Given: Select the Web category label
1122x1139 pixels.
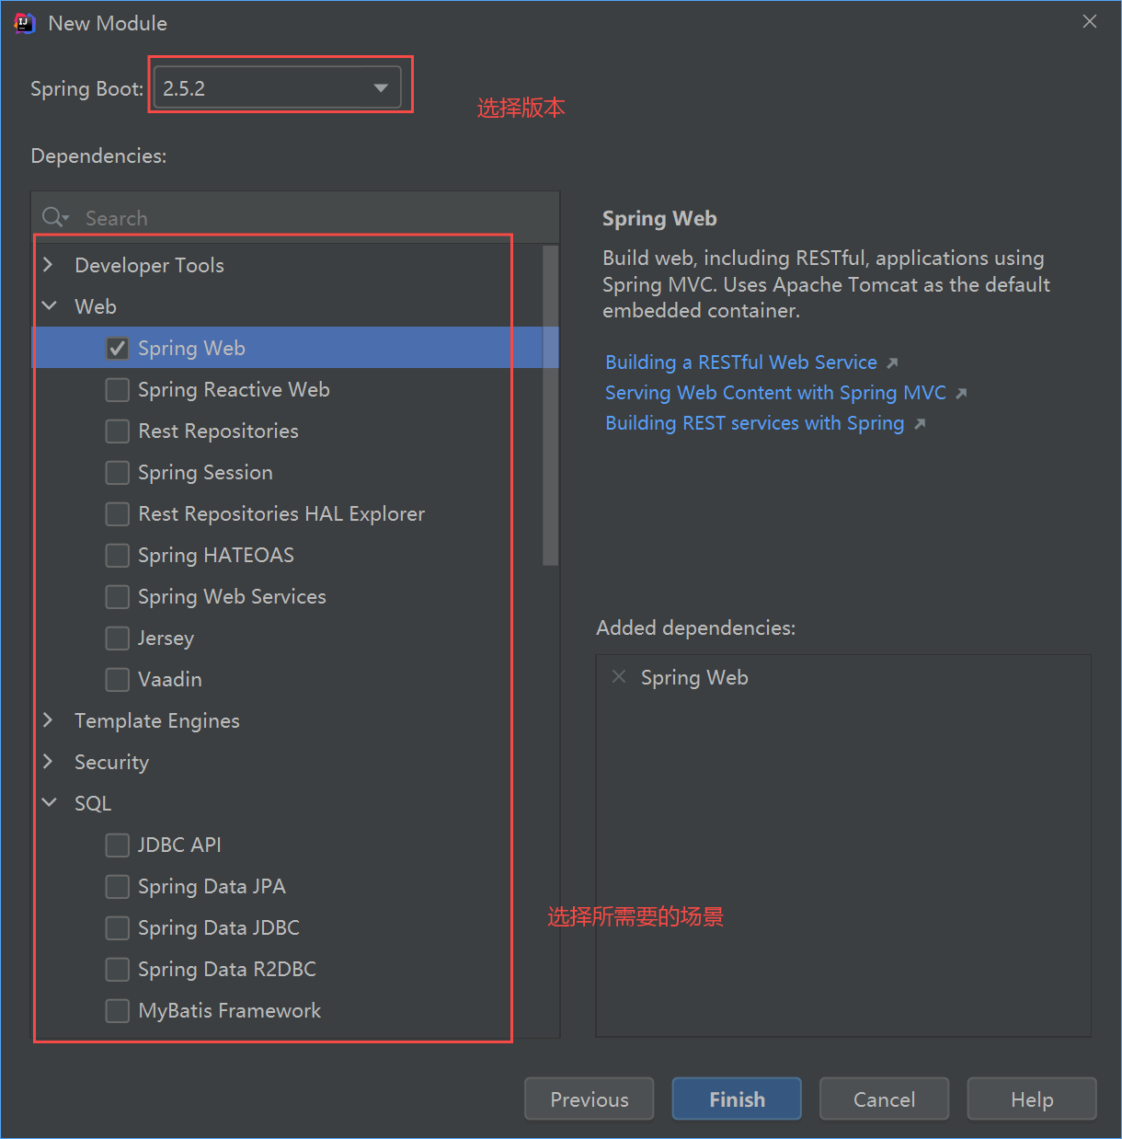Looking at the screenshot, I should [x=96, y=306].
